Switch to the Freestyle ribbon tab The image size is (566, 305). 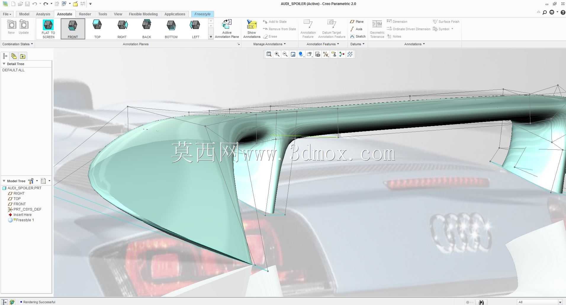coord(202,14)
